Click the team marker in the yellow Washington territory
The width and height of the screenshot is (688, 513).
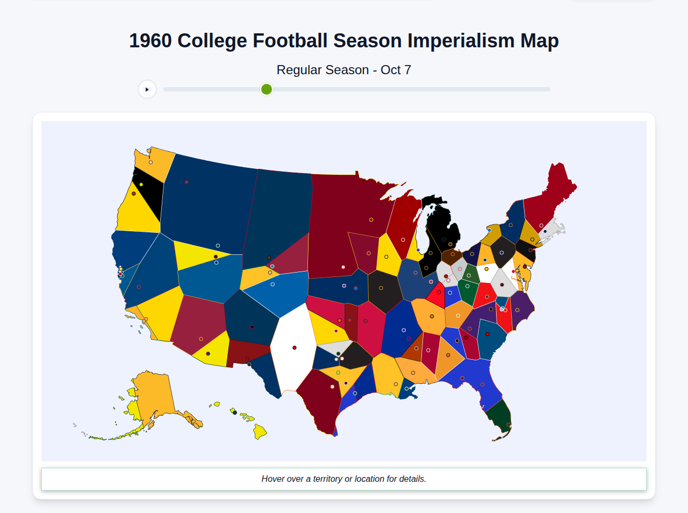point(152,161)
